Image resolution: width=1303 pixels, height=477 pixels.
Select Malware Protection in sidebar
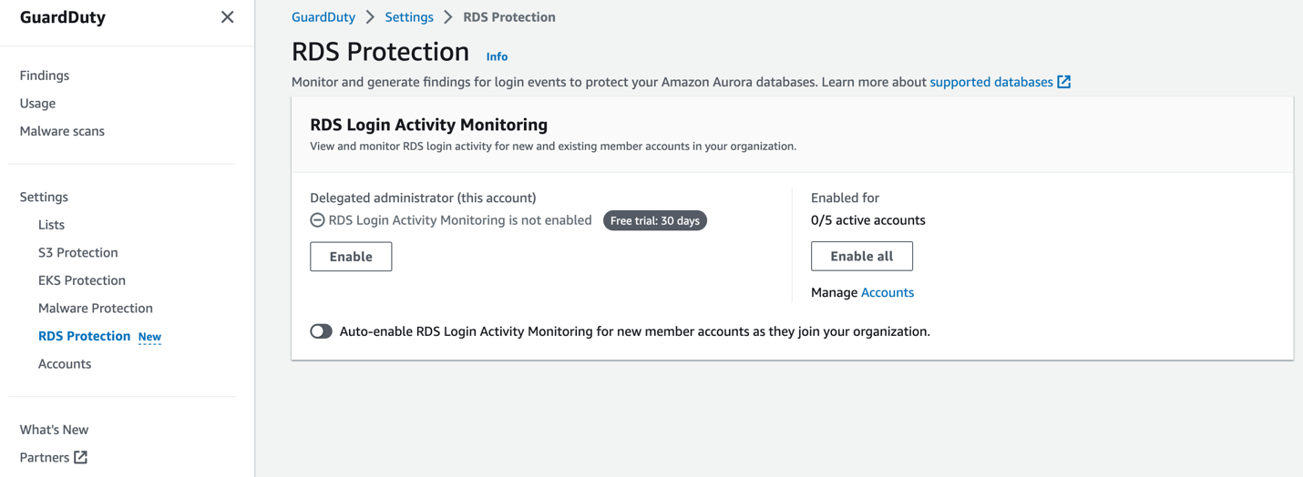[x=96, y=308]
